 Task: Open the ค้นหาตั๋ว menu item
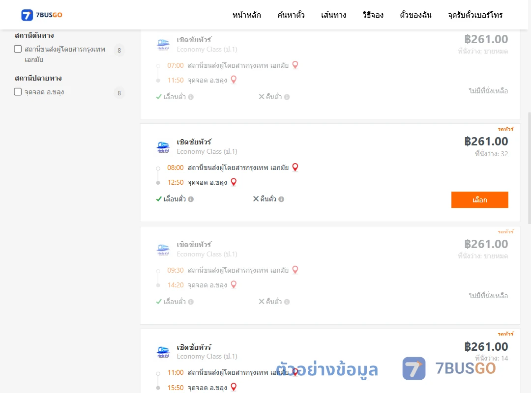coord(291,15)
